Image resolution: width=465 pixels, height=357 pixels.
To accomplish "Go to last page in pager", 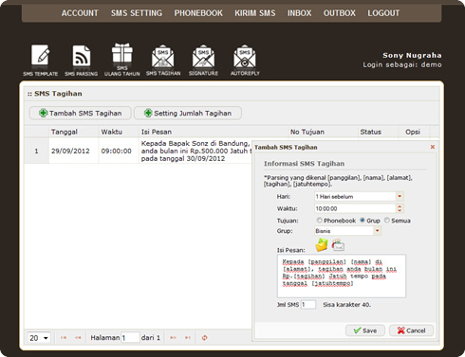I will (x=188, y=338).
